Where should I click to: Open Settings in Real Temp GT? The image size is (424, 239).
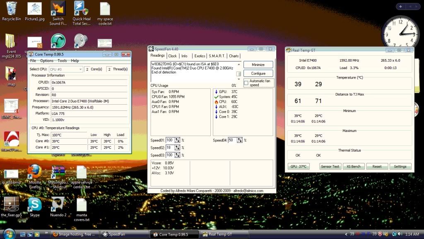(400, 166)
